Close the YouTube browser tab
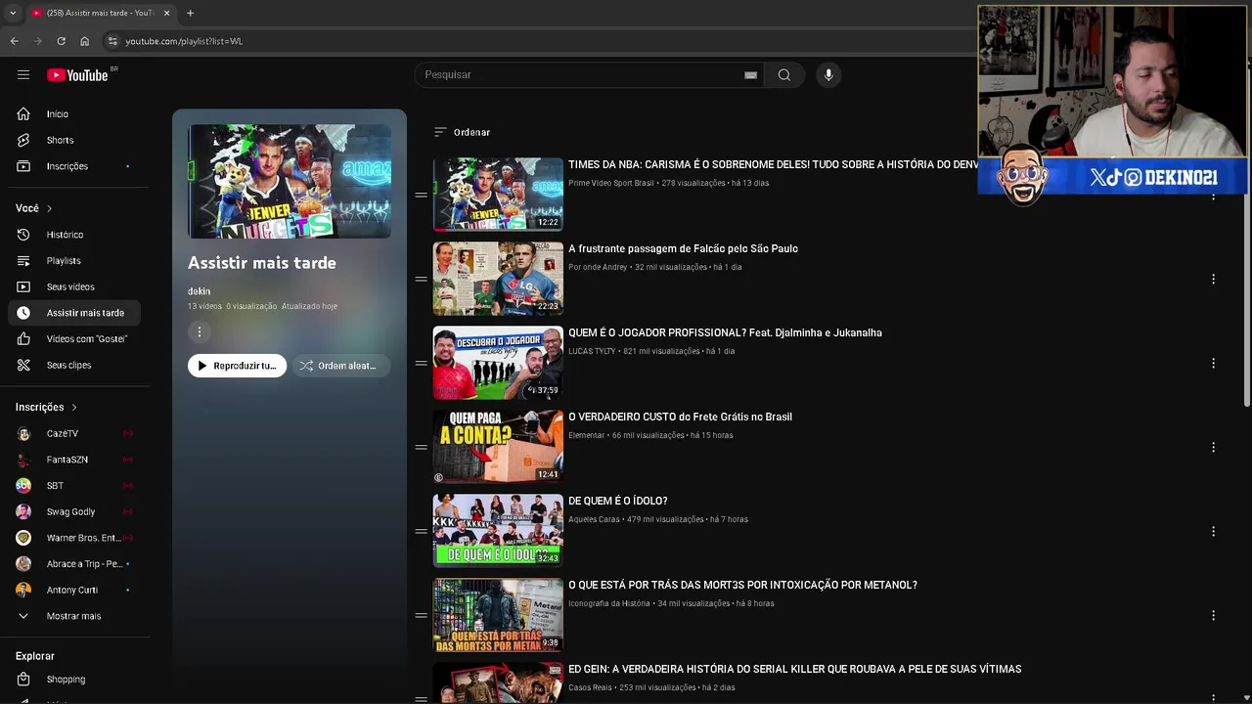The width and height of the screenshot is (1252, 704). pyautogui.click(x=166, y=13)
